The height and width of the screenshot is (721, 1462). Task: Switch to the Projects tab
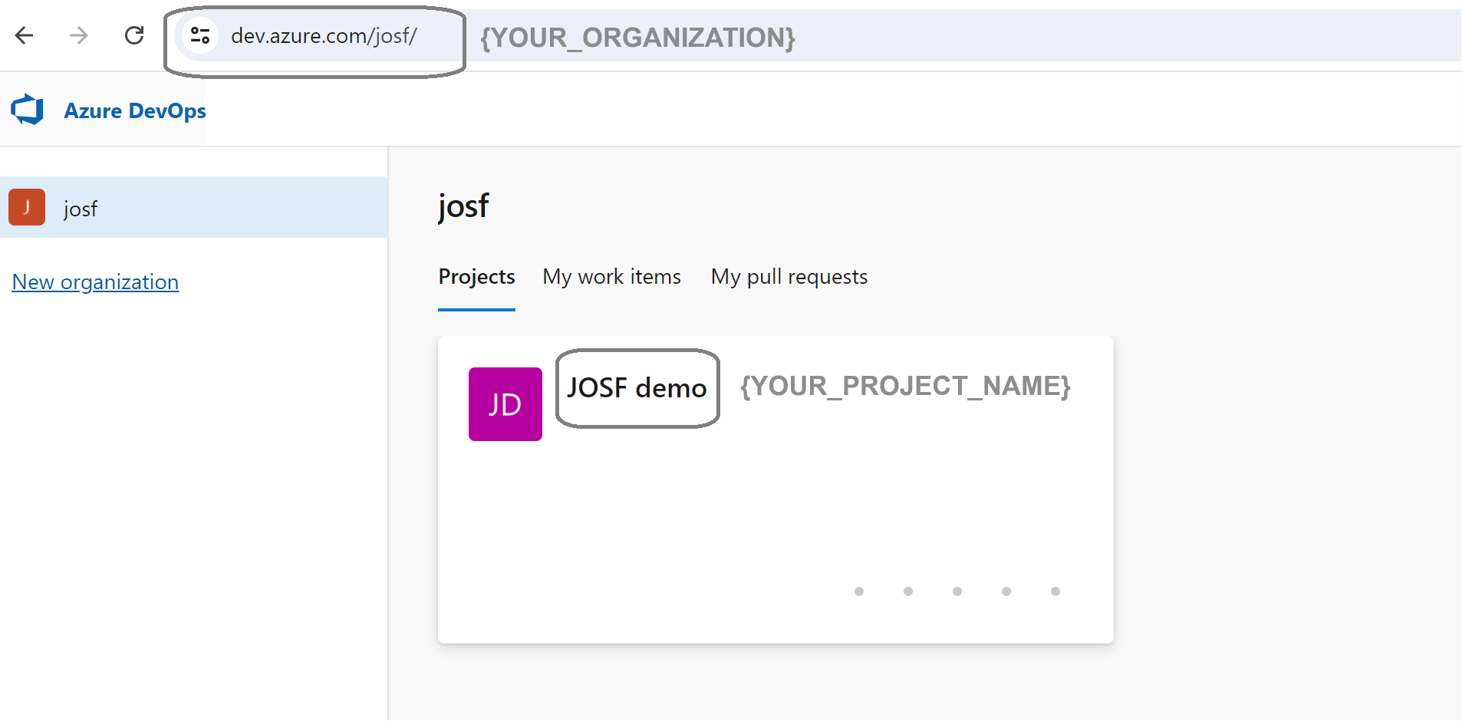(x=476, y=277)
